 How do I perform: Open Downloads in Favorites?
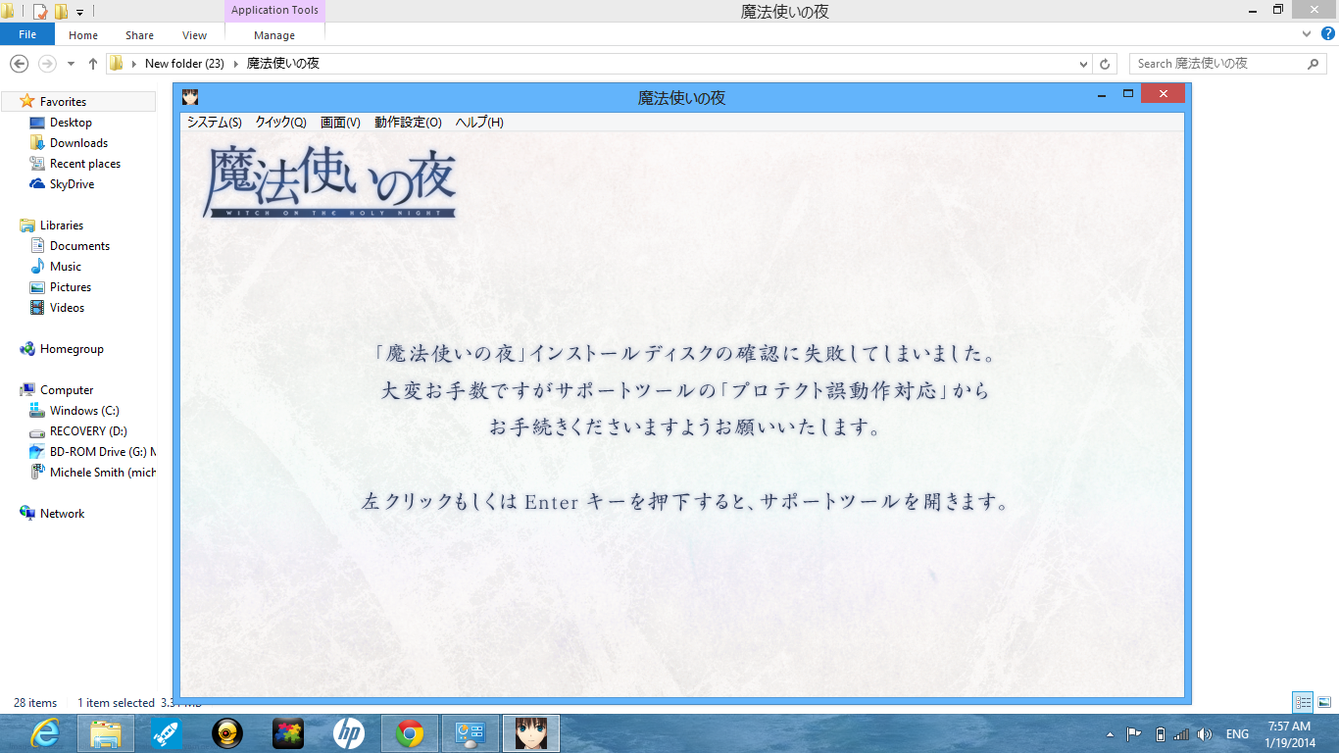pos(78,143)
